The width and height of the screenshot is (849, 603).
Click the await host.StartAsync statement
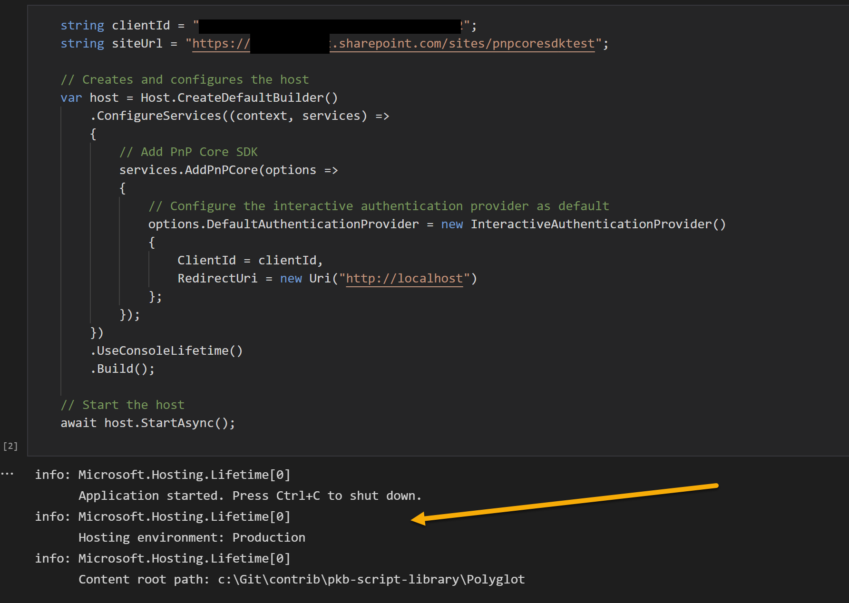147,422
